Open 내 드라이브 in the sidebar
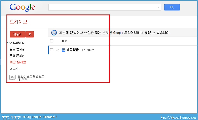 tap(17, 43)
